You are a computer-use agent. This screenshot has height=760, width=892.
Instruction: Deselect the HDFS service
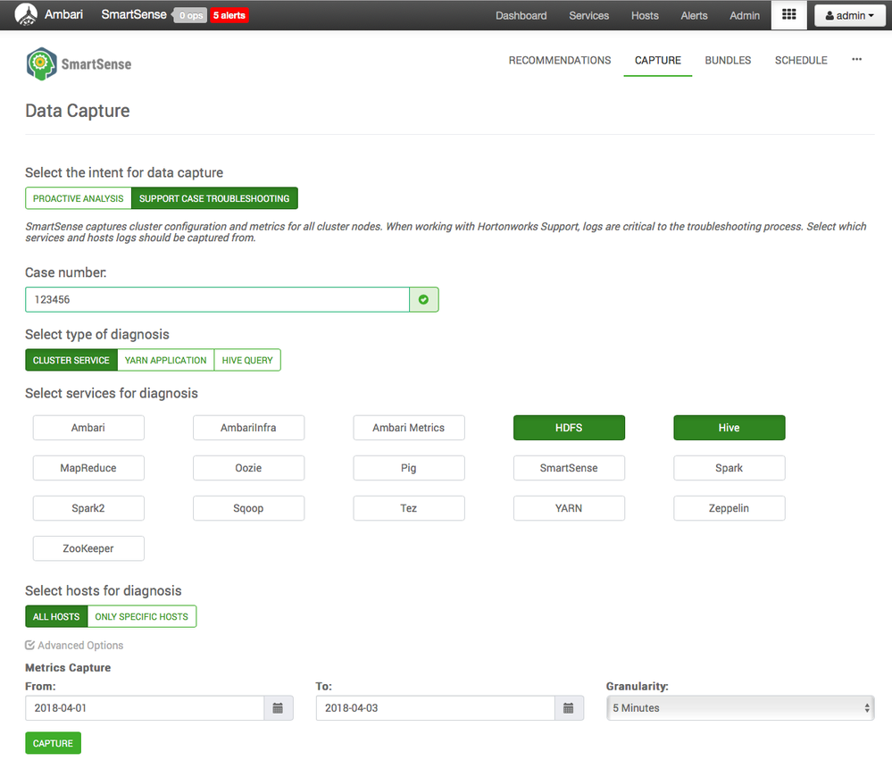[569, 428]
